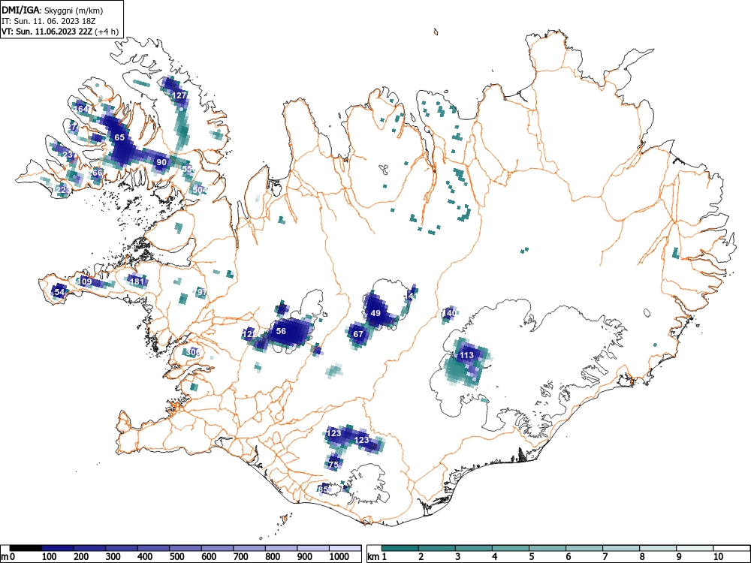Viewport: 751px width, 563px height.
Task: Click the '127' value label in the north Westfjords
Action: (x=179, y=95)
